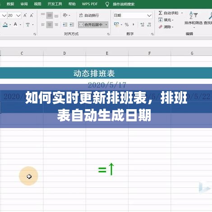
Task: Click the text orientation icon
Action: pyautogui.click(x=65, y=15)
